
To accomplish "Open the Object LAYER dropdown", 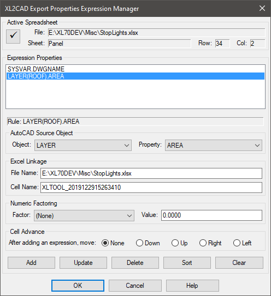I will click(83, 145).
